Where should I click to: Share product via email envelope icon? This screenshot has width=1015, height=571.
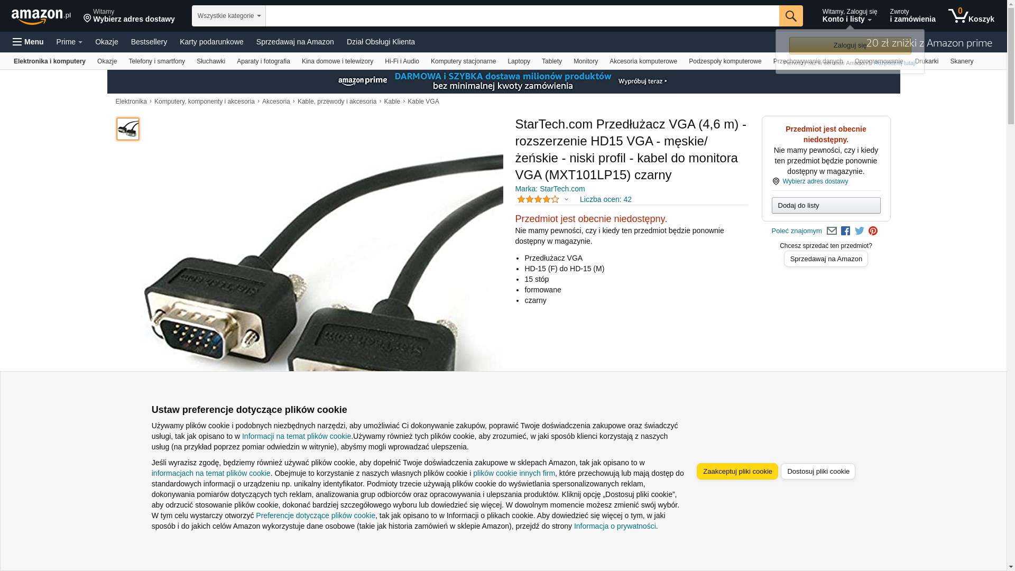(832, 231)
